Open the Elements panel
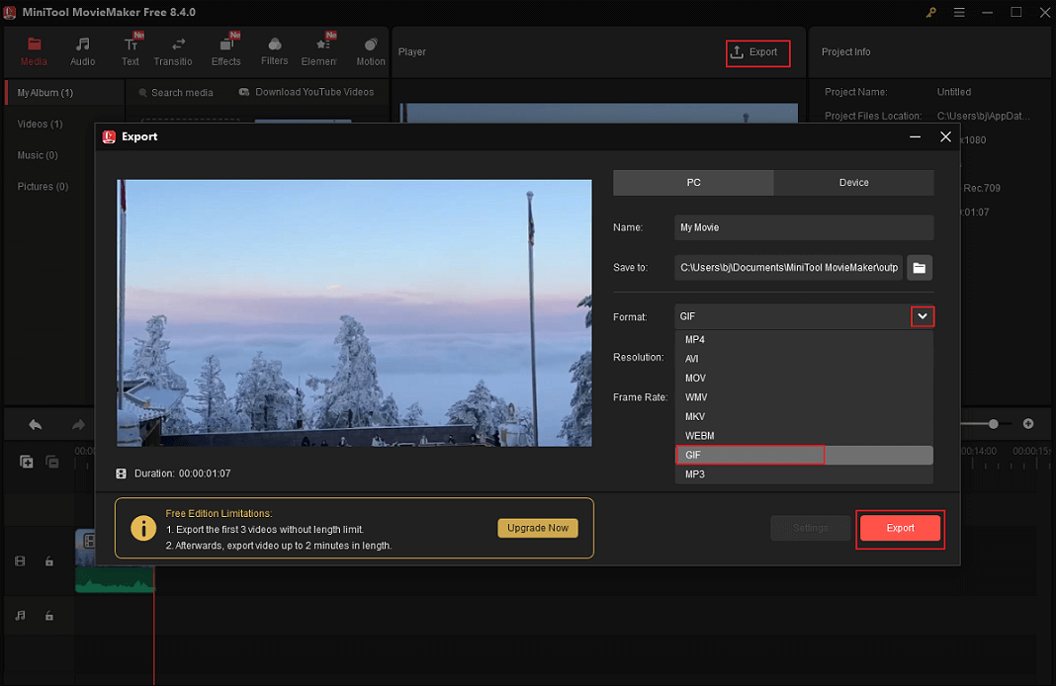 pyautogui.click(x=320, y=50)
